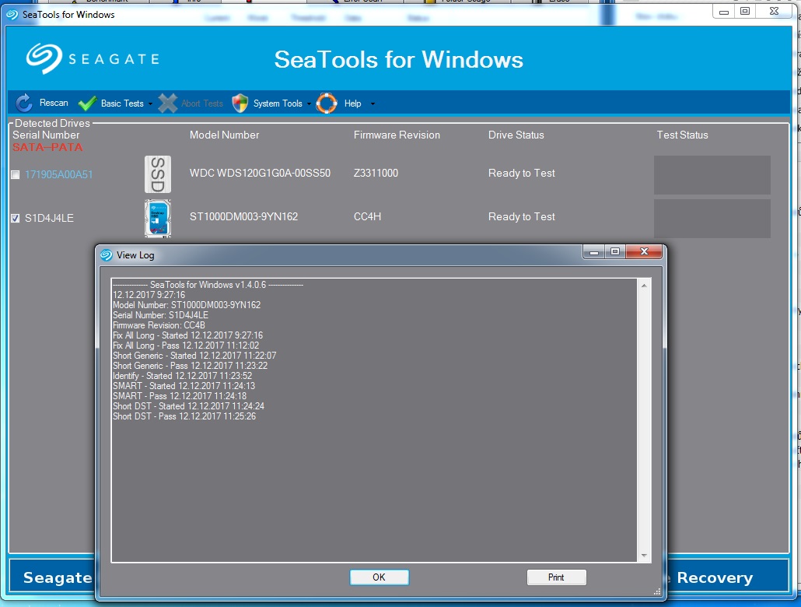Uncheck the box for drive S1D4J4LE
Image resolution: width=801 pixels, height=607 pixels.
point(16,219)
